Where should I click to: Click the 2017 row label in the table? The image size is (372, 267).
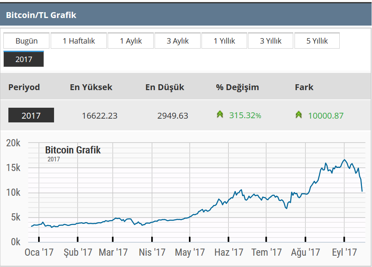pos(31,114)
